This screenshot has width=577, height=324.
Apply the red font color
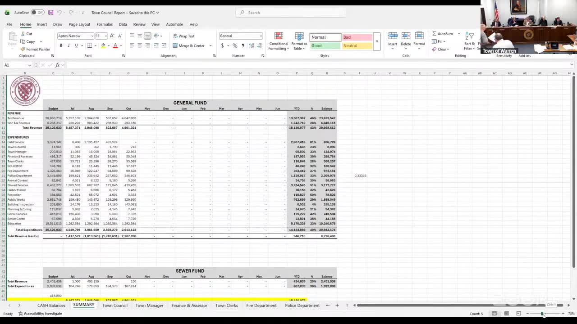(115, 45)
